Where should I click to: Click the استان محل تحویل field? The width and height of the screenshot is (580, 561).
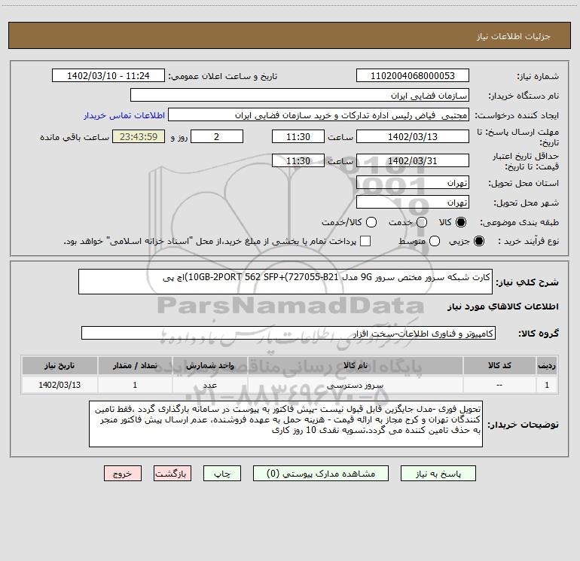pyautogui.click(x=413, y=183)
